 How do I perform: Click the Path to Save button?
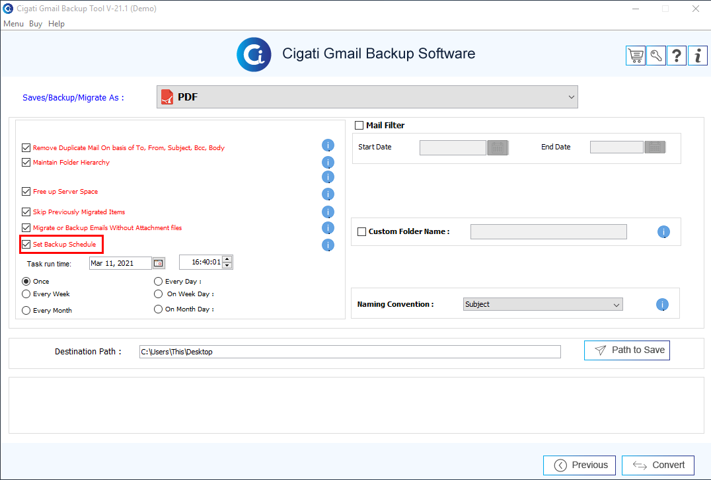pos(626,350)
